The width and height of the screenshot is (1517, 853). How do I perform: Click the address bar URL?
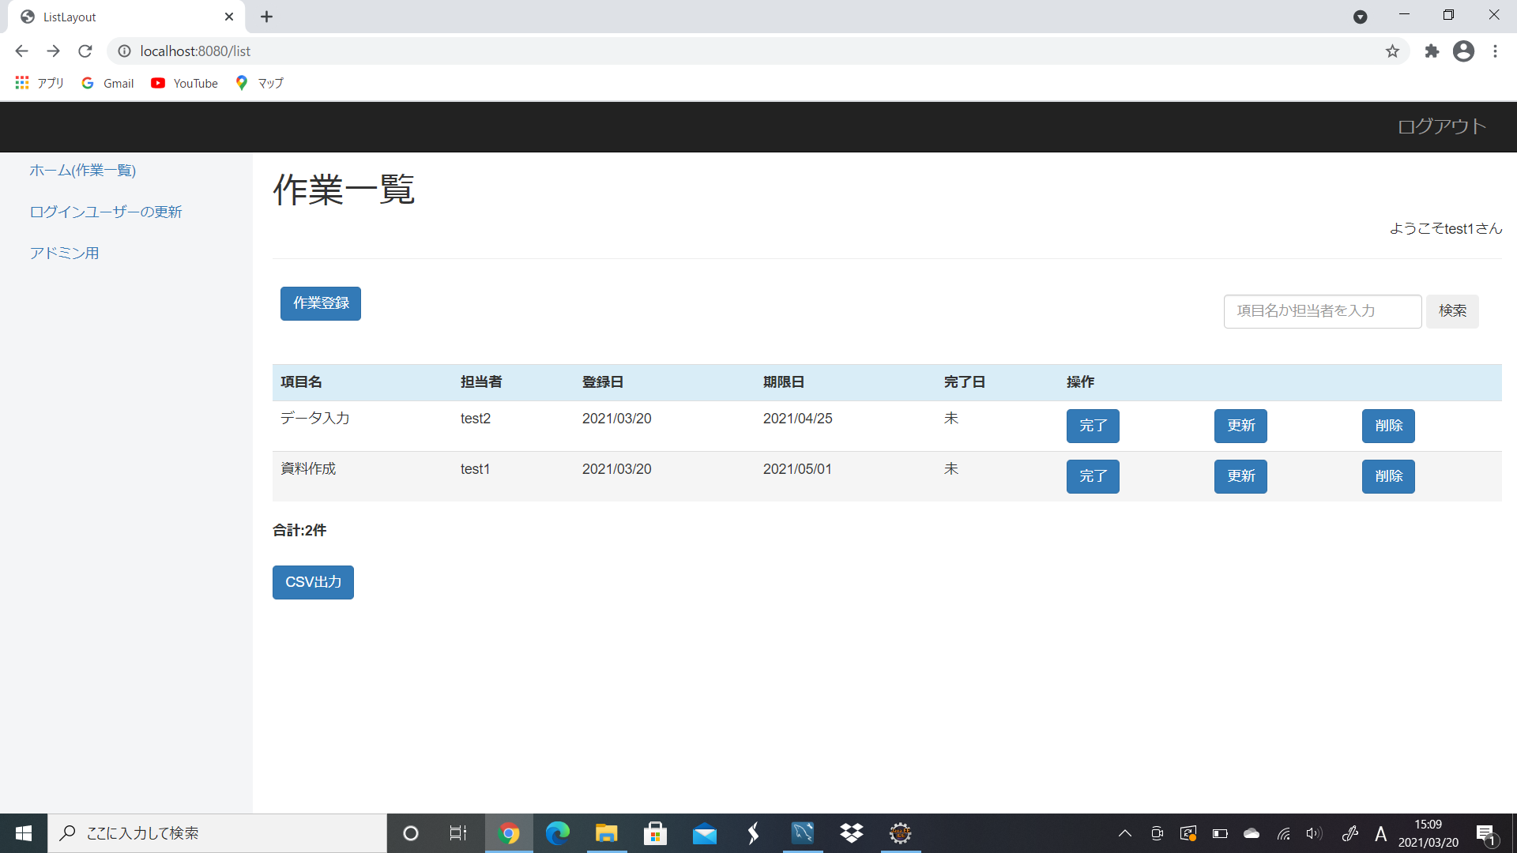click(x=195, y=51)
